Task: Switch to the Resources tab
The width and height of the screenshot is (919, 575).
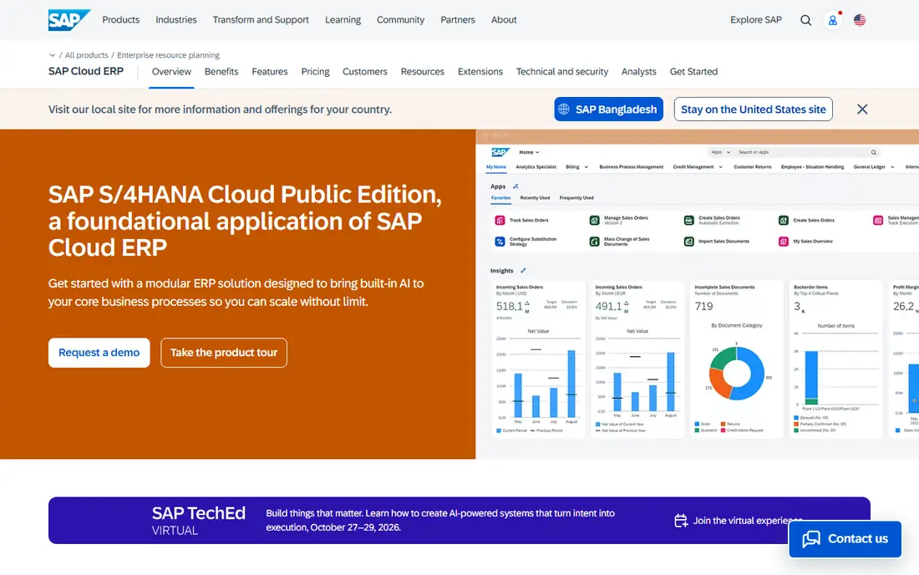Action: pos(423,72)
